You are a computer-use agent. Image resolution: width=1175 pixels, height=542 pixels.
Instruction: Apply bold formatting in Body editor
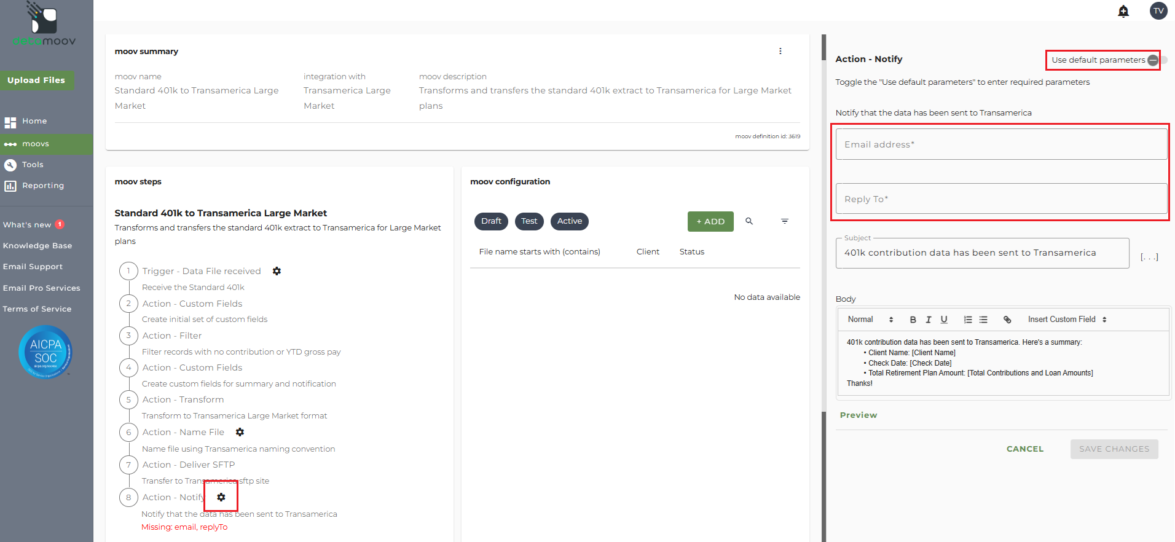[x=913, y=320]
